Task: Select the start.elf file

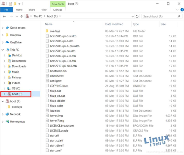Action: coord(55,135)
